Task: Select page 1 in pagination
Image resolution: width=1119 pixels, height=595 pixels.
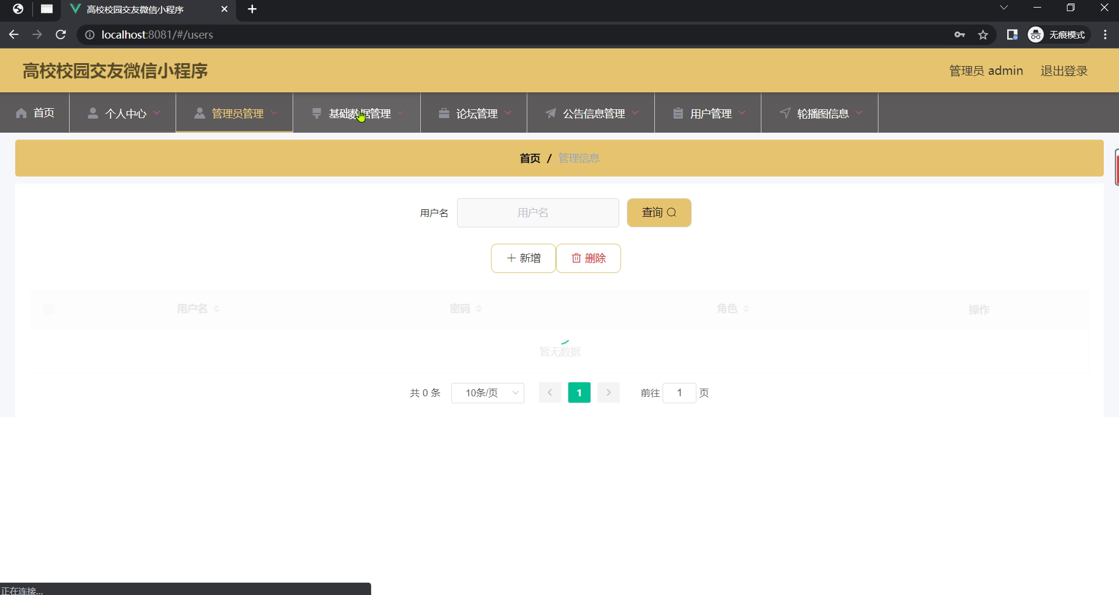Action: [579, 393]
